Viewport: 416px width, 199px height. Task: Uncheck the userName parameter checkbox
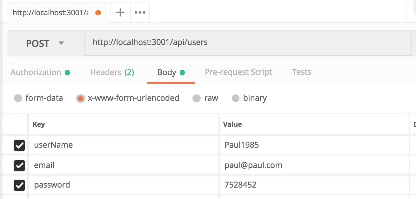coord(19,145)
